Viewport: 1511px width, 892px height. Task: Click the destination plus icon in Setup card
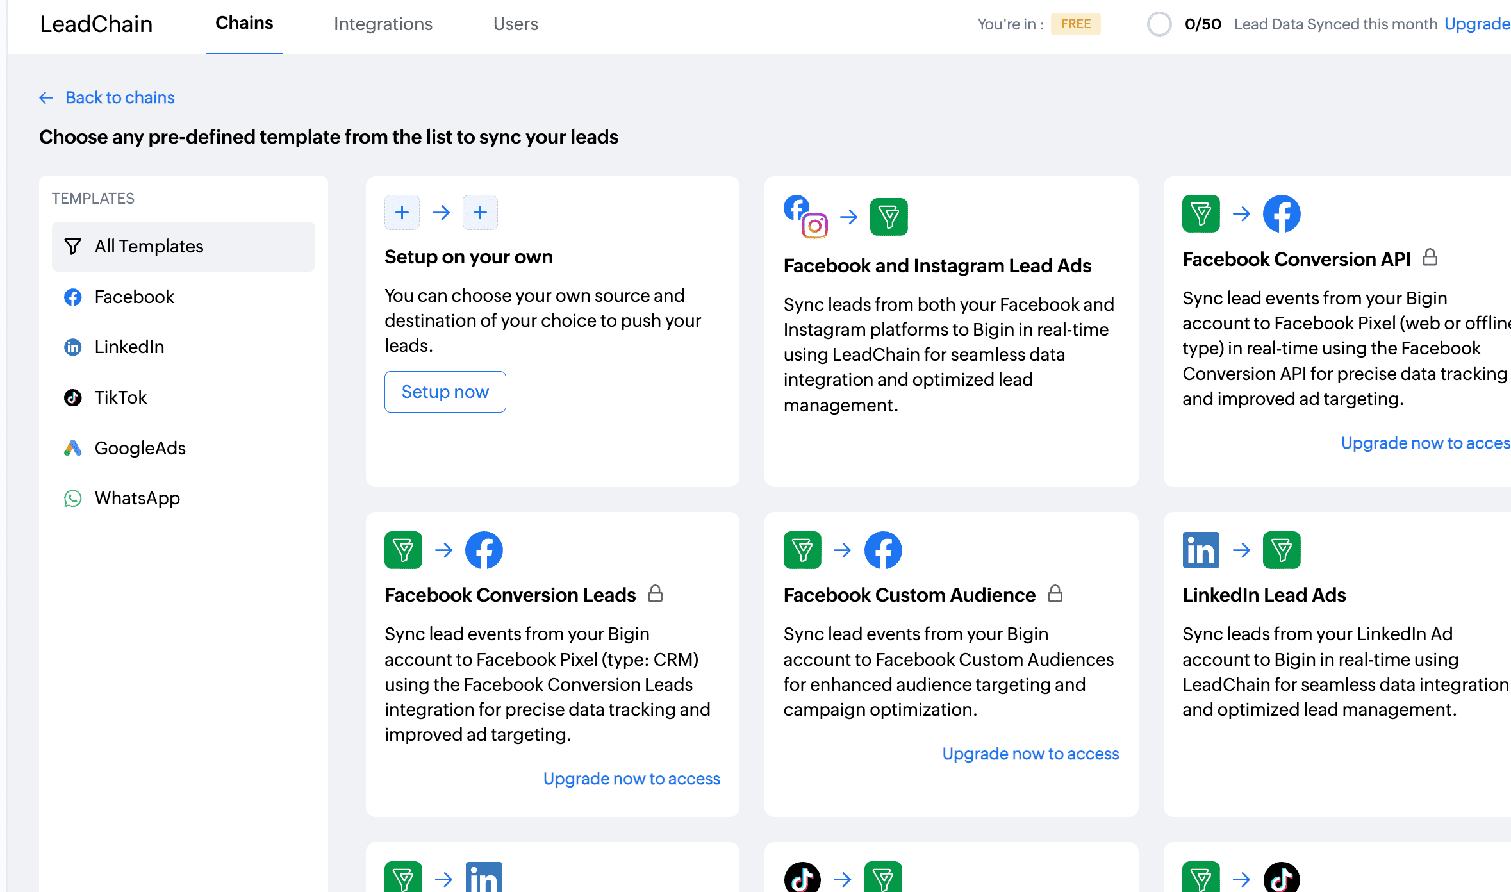(x=480, y=212)
